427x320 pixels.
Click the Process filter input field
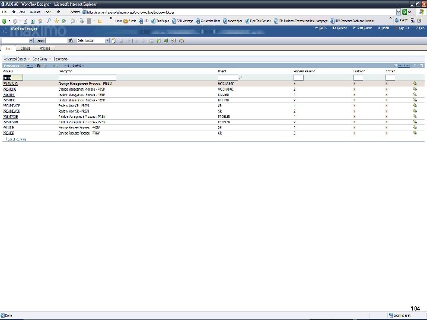coord(13,78)
